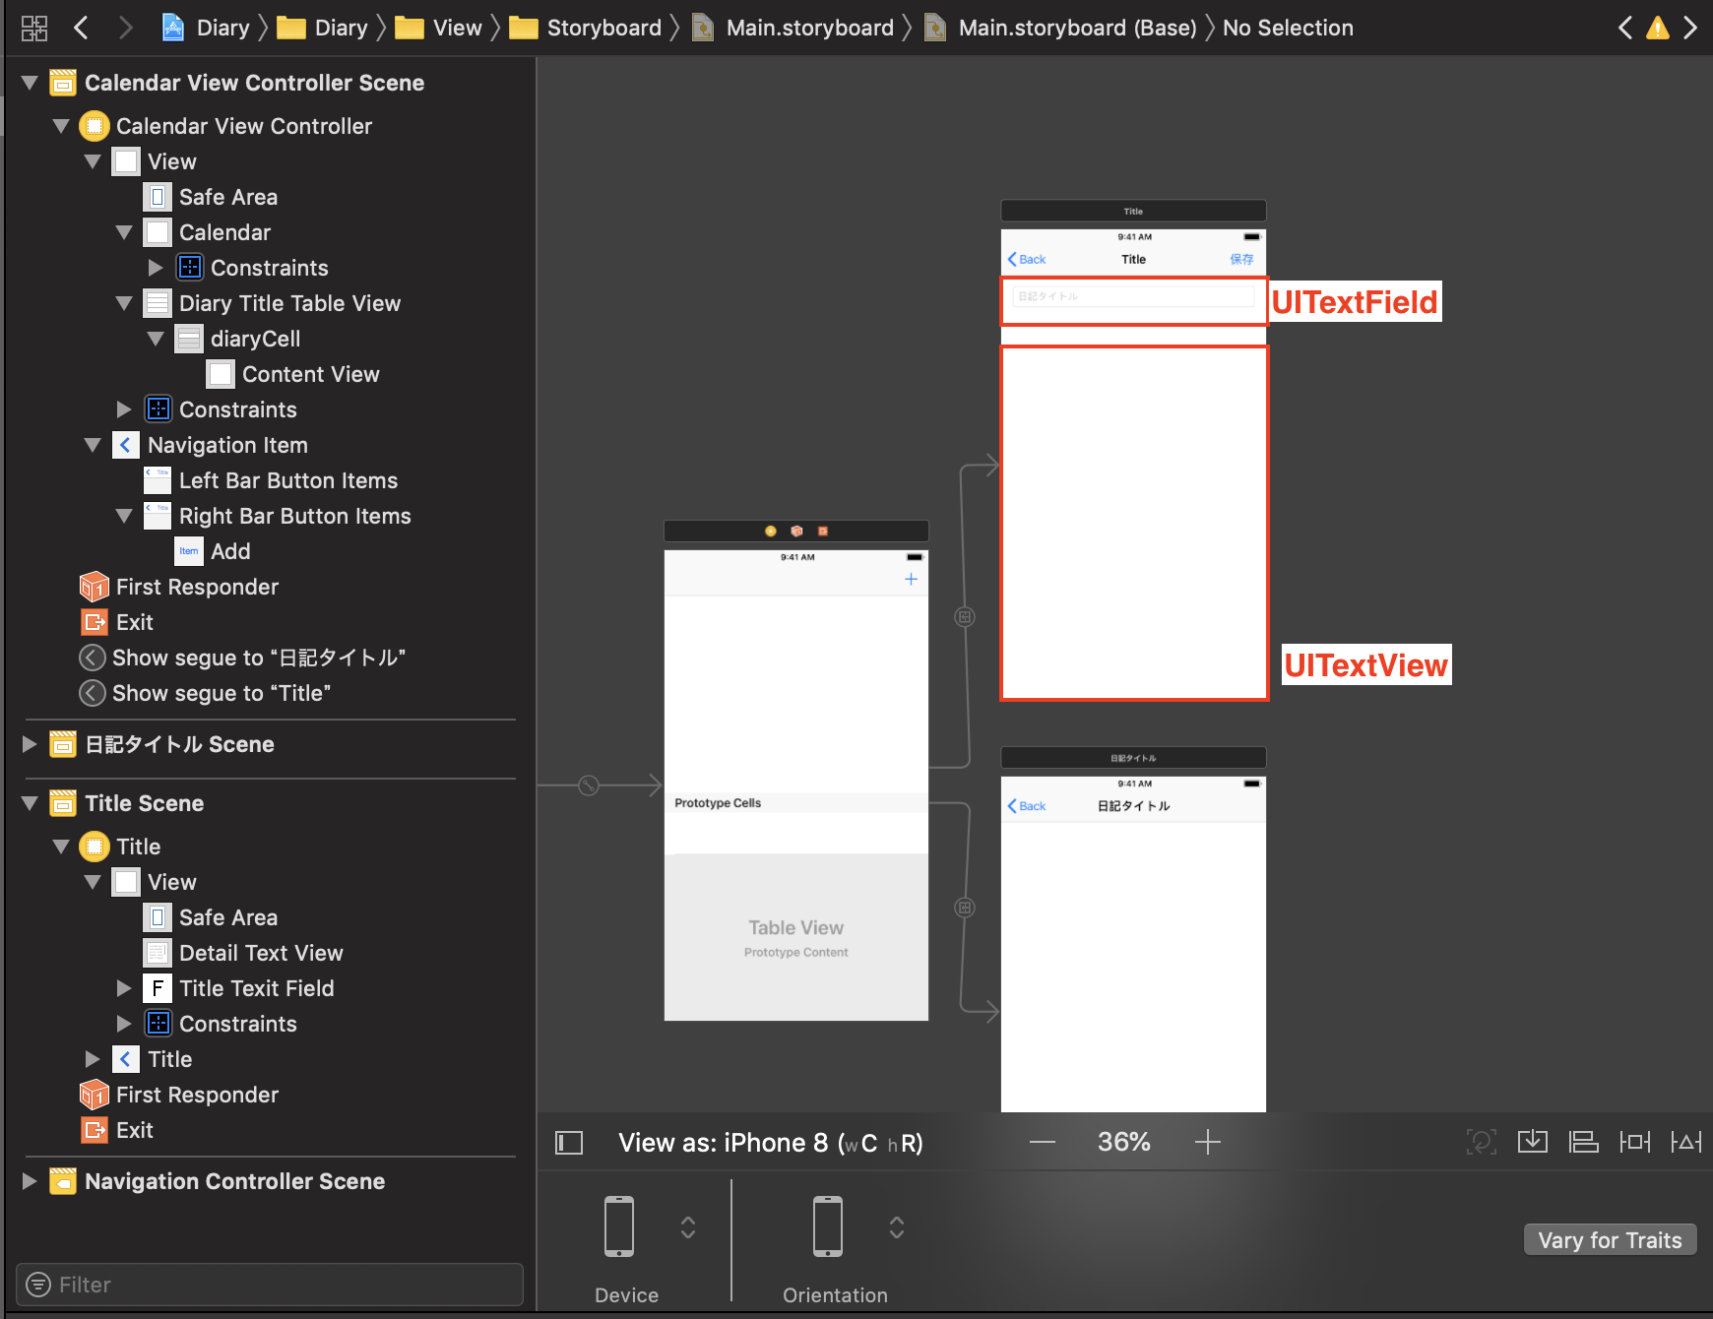Expand the 日記タイトル Scene
Viewport: 1713px width, 1319px height.
(x=30, y=744)
